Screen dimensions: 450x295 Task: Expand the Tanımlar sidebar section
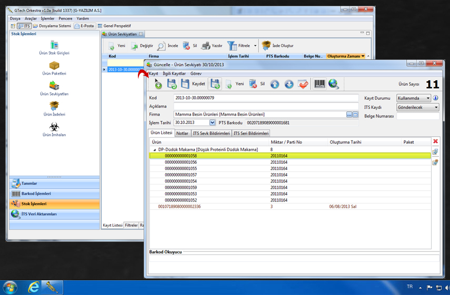coord(54,183)
